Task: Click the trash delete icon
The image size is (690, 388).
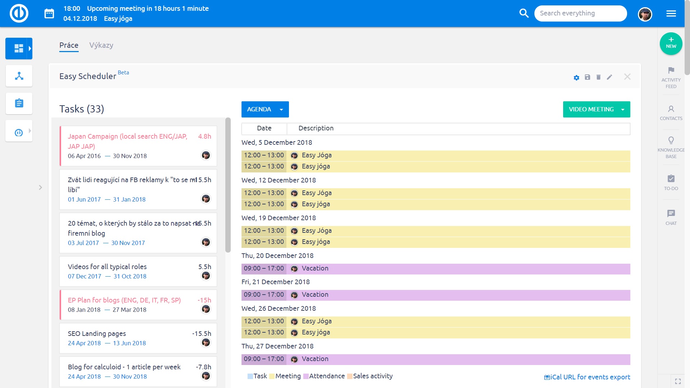Action: click(x=598, y=77)
